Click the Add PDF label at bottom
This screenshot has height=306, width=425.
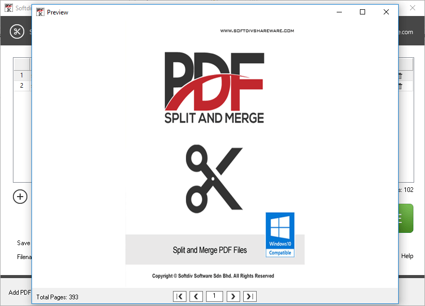[20, 293]
